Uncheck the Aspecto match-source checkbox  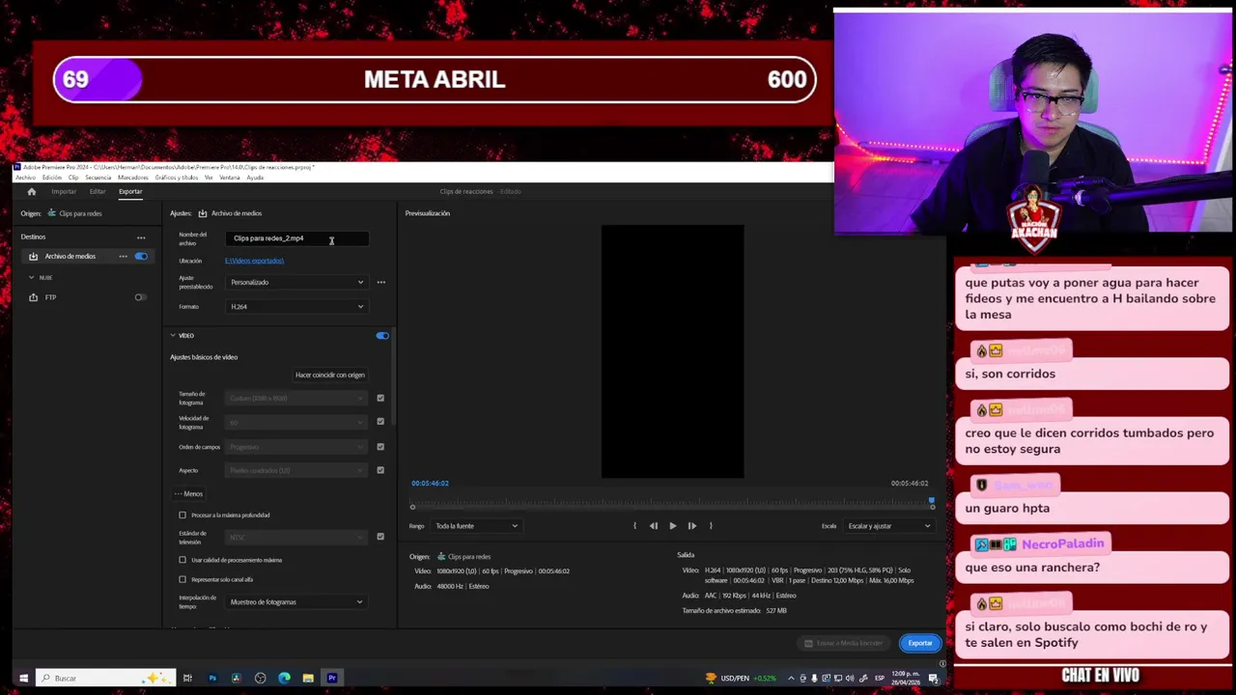coord(380,470)
